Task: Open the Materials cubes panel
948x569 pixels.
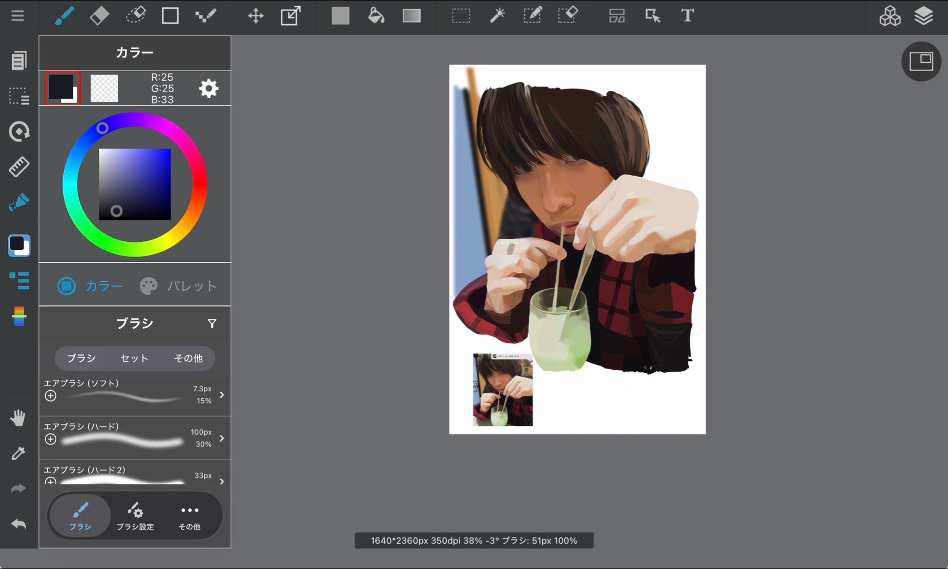Action: [x=890, y=16]
